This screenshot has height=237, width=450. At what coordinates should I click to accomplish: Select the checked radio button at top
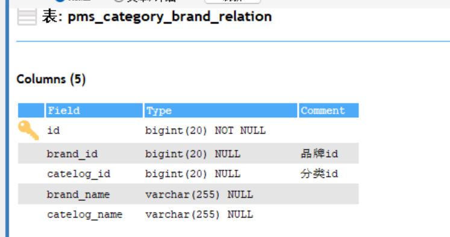pyautogui.click(x=60, y=1)
